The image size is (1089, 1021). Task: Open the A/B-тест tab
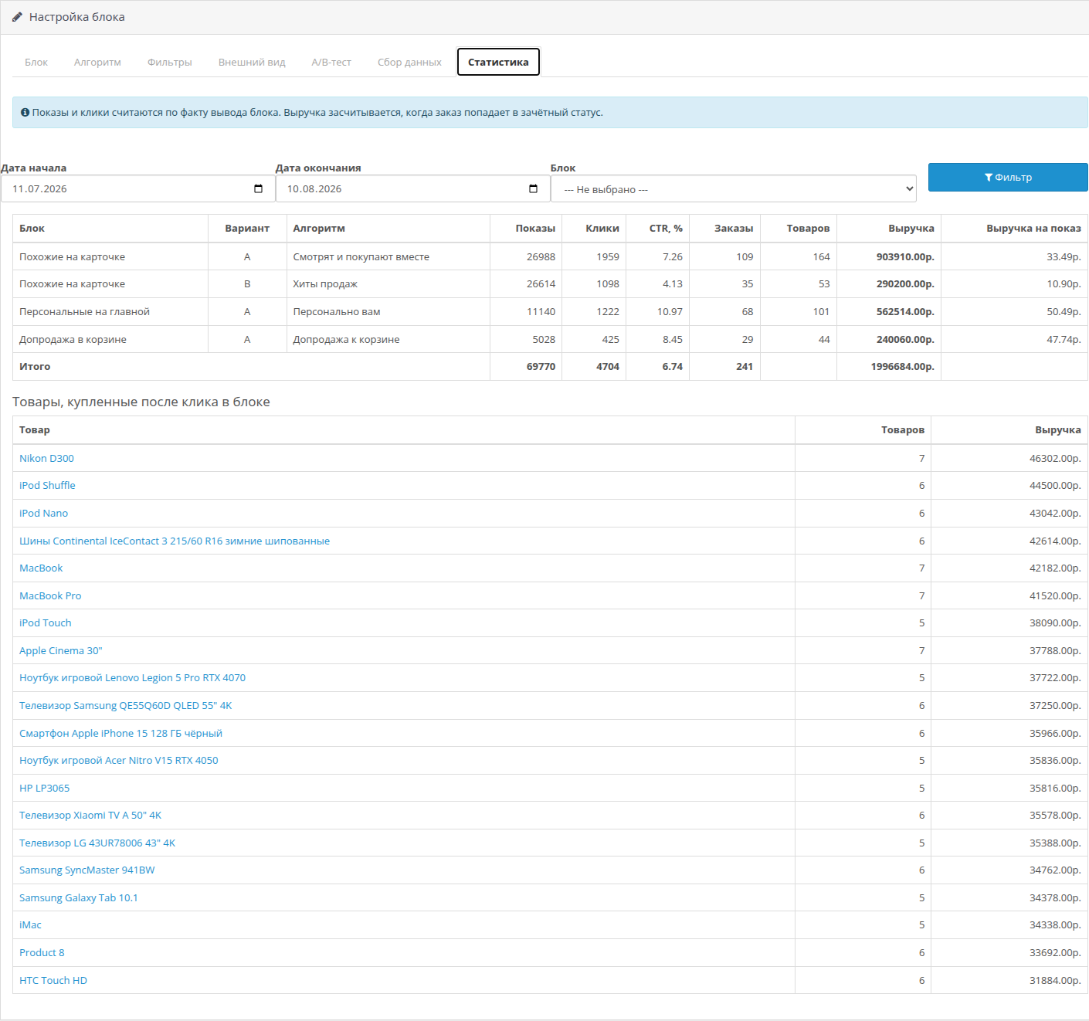[331, 63]
